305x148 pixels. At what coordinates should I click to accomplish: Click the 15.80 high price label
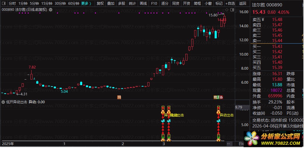pos(213,15)
